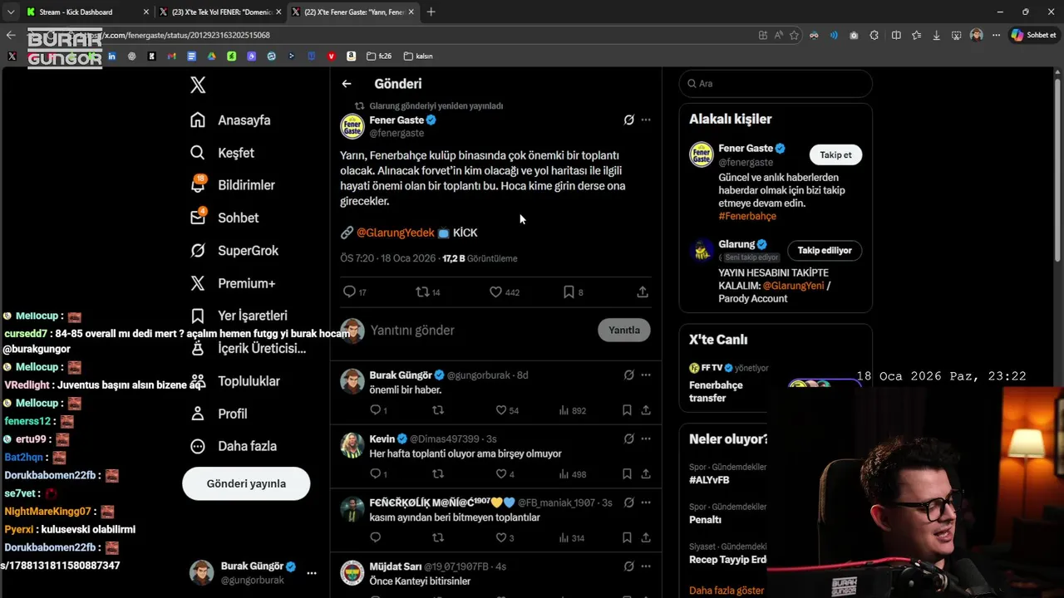Open more options on Müjdat Sarı reply
This screenshot has width=1064, height=598.
click(646, 566)
